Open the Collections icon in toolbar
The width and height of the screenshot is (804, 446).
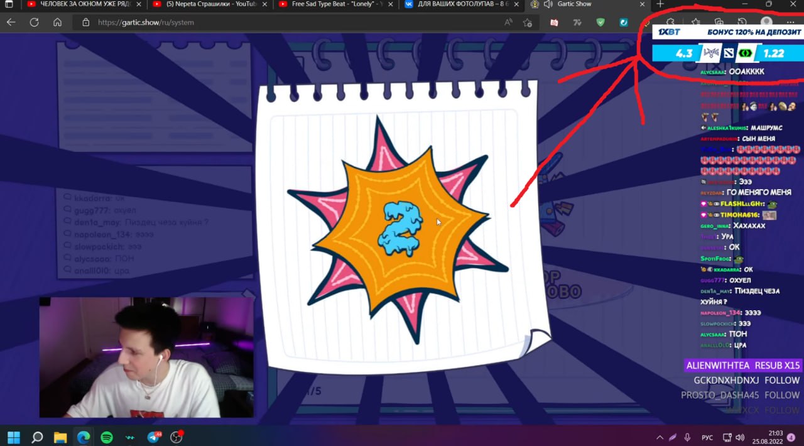(x=719, y=21)
